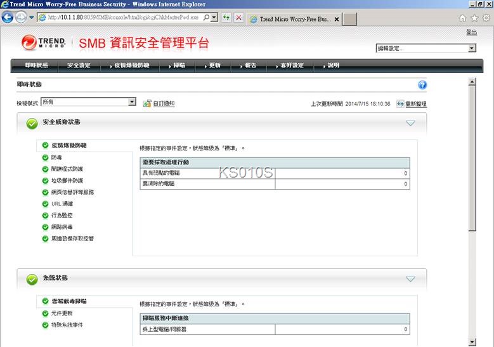Click the vertical scrollbar thumb
494x347 pixels.
pos(472,159)
